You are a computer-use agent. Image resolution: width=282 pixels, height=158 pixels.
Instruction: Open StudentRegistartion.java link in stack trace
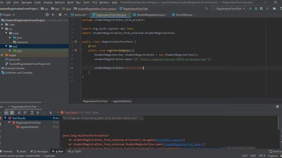(x=183, y=144)
